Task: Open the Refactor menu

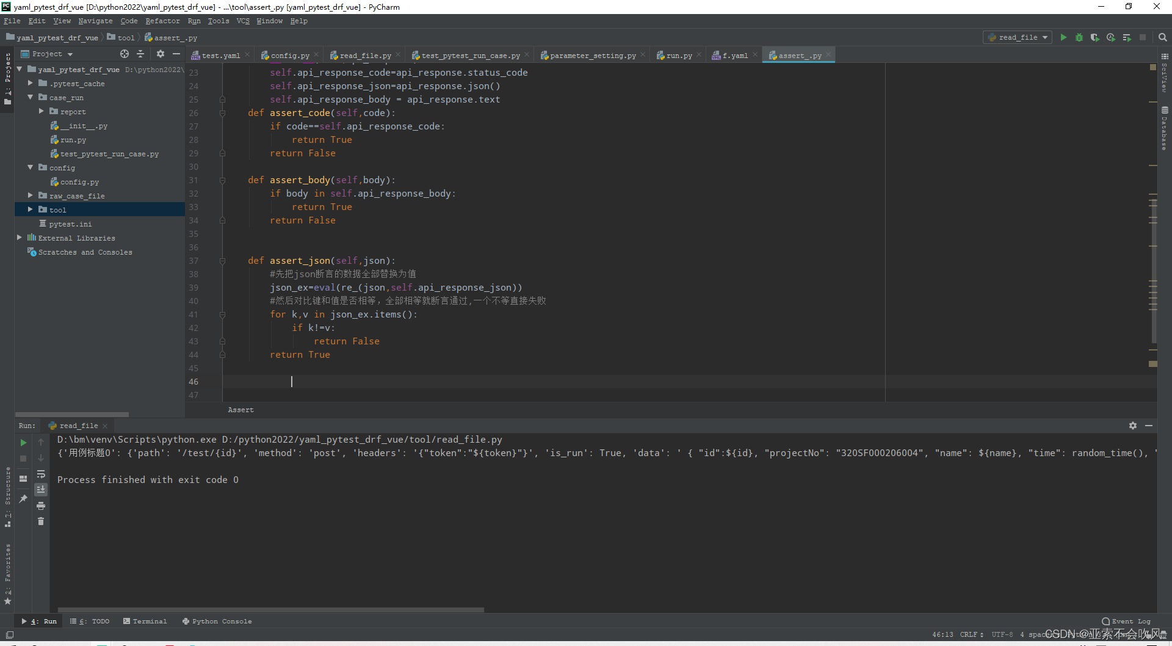Action: [x=162, y=21]
